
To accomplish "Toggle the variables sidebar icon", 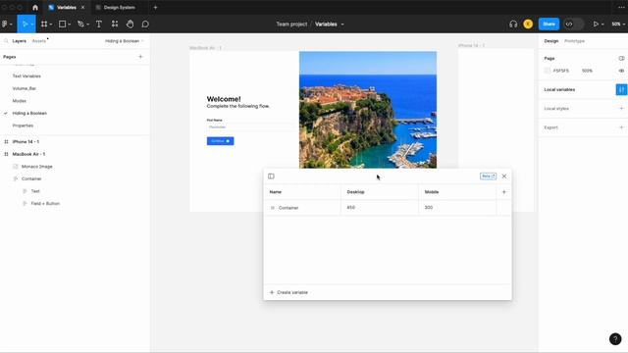I will pyautogui.click(x=271, y=176).
